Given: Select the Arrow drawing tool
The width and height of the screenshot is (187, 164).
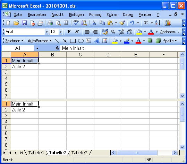Looking at the screenshot, I should click(x=65, y=41).
